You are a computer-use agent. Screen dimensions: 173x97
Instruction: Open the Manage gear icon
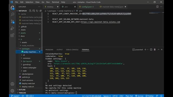pyautogui.click(x=12, y=91)
